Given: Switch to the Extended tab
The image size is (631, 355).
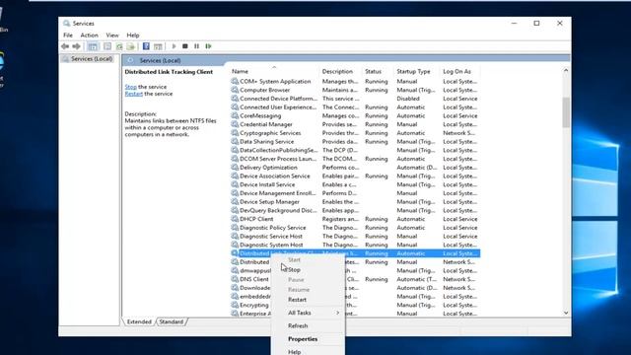Looking at the screenshot, I should [139, 321].
